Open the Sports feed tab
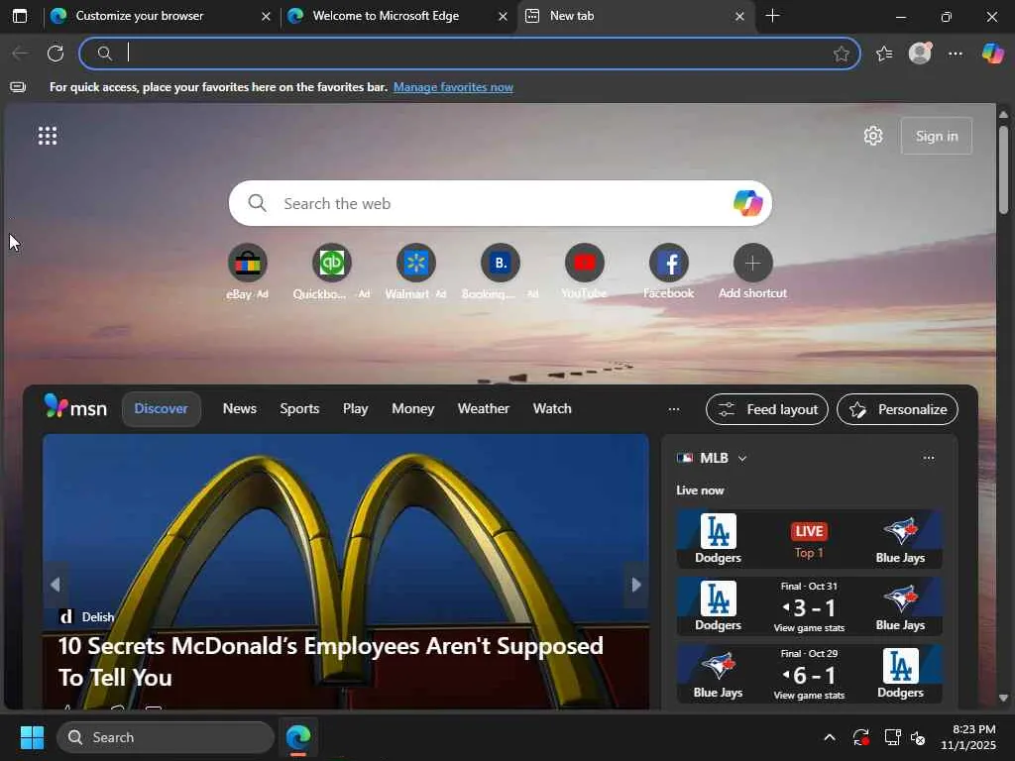This screenshot has width=1015, height=761. point(299,409)
